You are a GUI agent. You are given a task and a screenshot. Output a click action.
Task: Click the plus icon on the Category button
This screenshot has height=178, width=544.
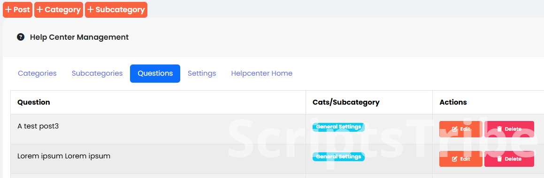click(40, 10)
